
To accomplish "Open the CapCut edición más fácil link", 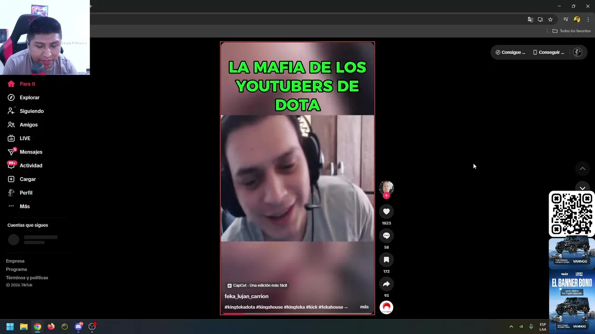I will [x=257, y=286].
